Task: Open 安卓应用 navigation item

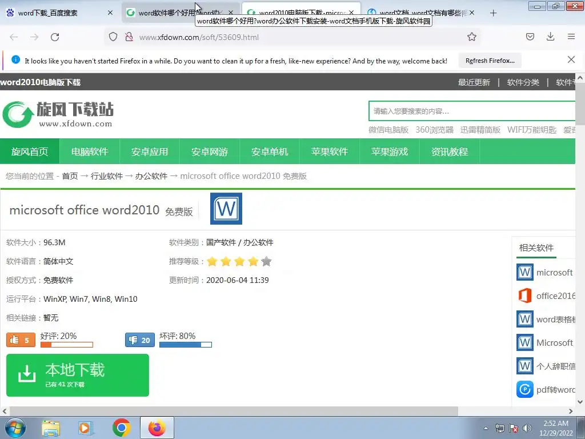Action: (x=150, y=151)
